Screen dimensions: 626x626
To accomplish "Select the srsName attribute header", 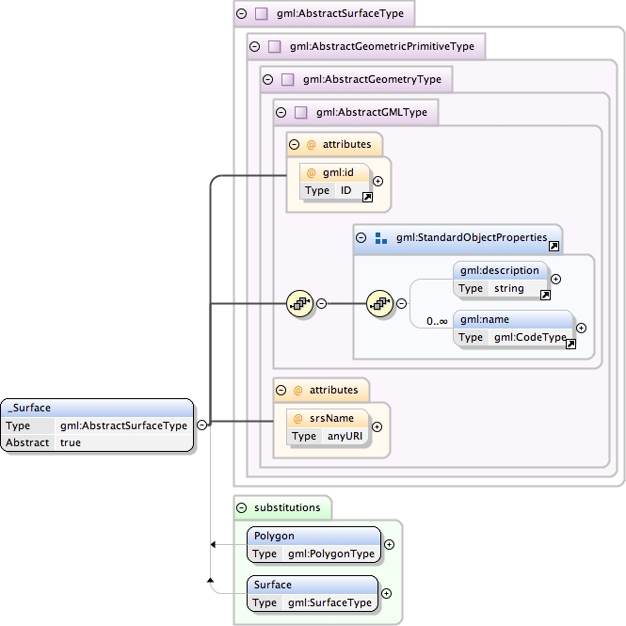I will tap(328, 418).
